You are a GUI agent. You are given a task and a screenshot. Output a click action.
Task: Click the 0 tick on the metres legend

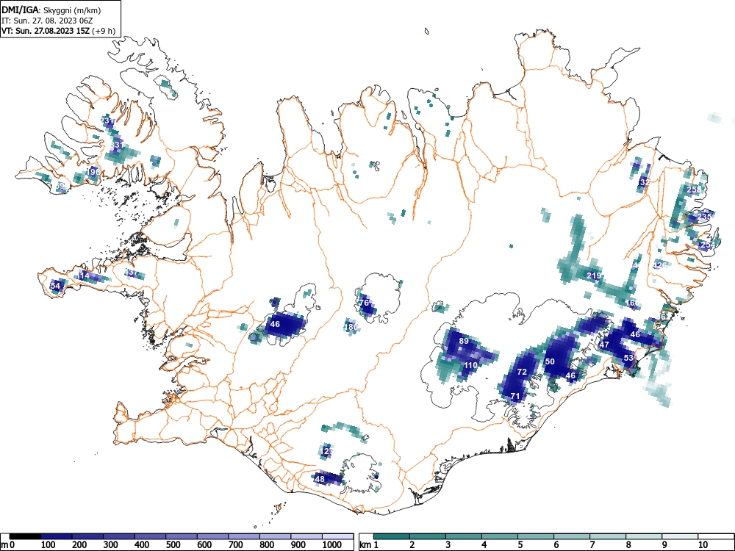(x=12, y=545)
